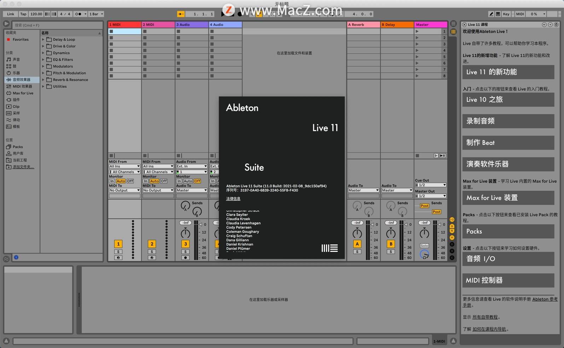The height and width of the screenshot is (348, 564).
Task: Select the Master track header
Action: click(x=431, y=25)
